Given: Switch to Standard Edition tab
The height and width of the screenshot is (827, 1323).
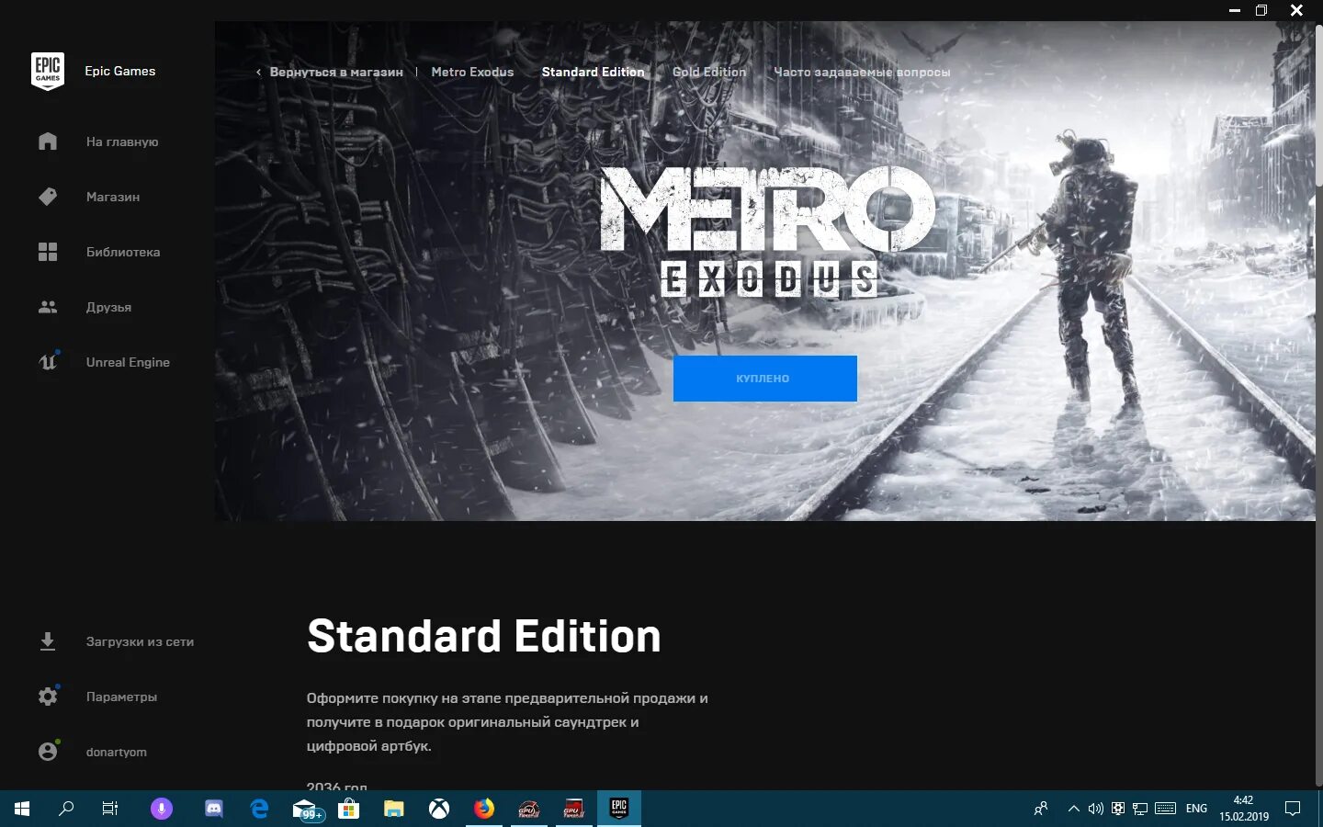Looking at the screenshot, I should (593, 72).
